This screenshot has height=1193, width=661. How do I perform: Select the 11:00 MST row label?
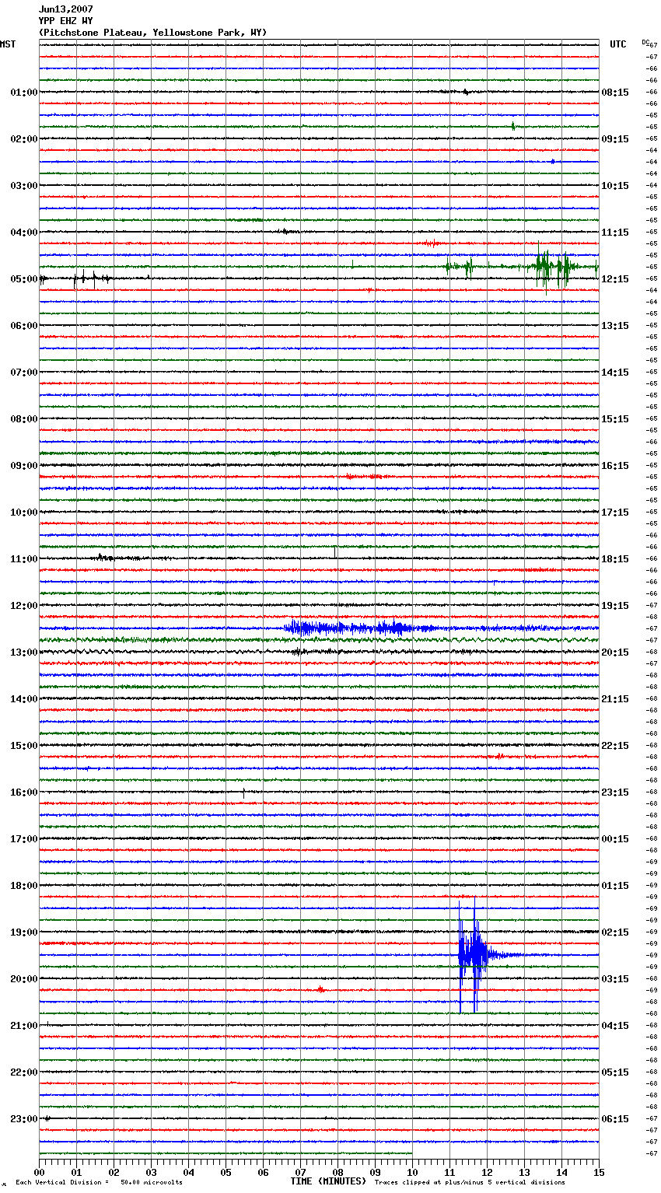pos(24,559)
